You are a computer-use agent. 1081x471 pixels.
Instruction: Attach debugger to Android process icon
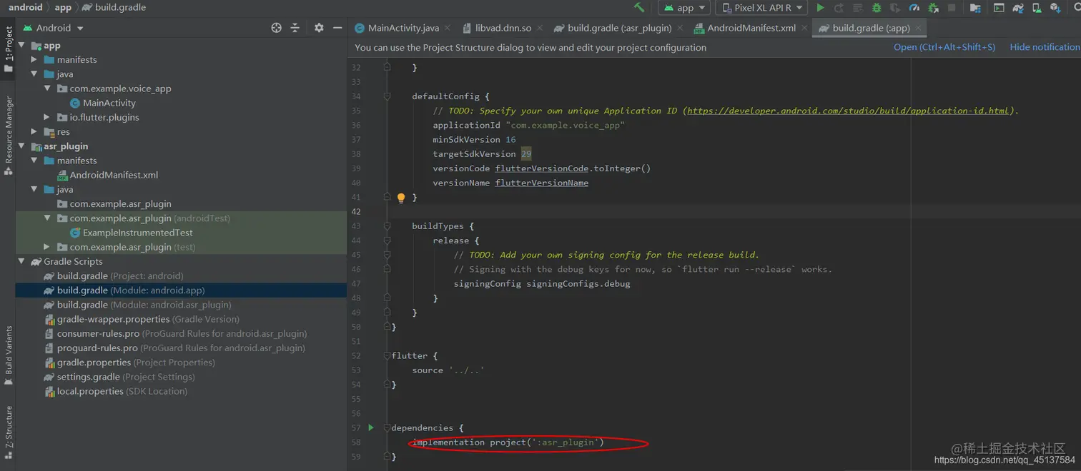933,8
